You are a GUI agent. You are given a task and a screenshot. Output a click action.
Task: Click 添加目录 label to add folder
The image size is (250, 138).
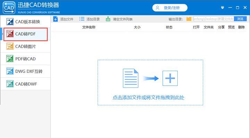[x=93, y=19]
